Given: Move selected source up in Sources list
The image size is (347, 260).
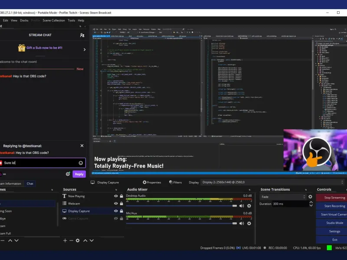Looking at the screenshot, I should [x=85, y=240].
